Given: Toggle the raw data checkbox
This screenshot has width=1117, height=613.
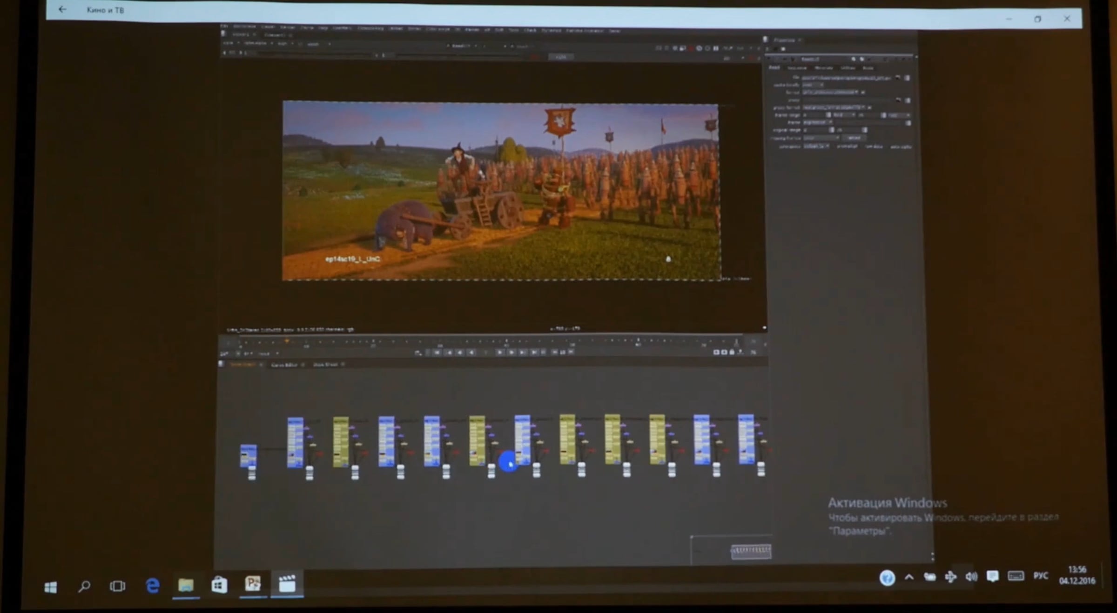Looking at the screenshot, I should click(x=874, y=147).
